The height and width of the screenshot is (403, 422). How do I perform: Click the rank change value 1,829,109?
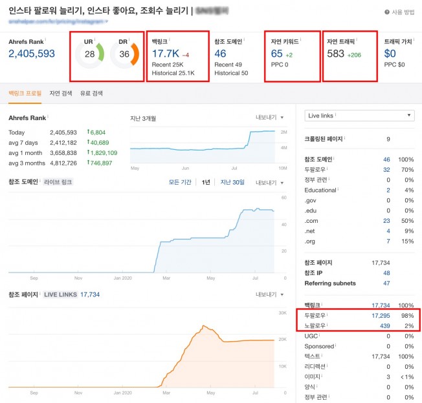[x=104, y=153]
